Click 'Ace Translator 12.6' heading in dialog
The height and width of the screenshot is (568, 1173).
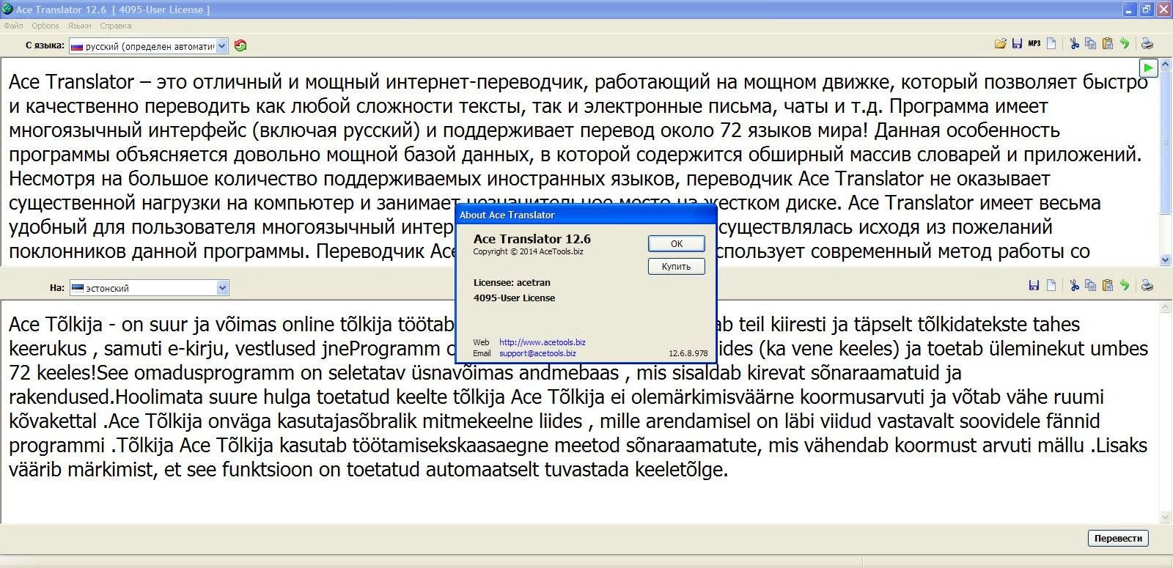click(532, 238)
